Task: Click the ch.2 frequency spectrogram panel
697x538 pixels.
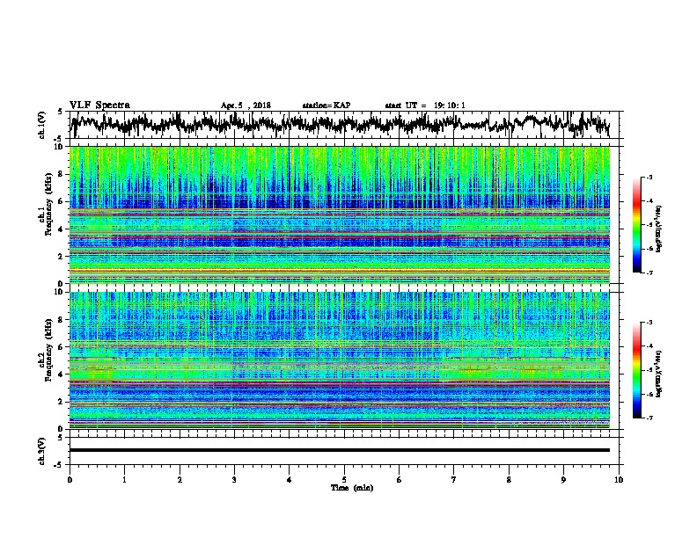Action: [340, 360]
